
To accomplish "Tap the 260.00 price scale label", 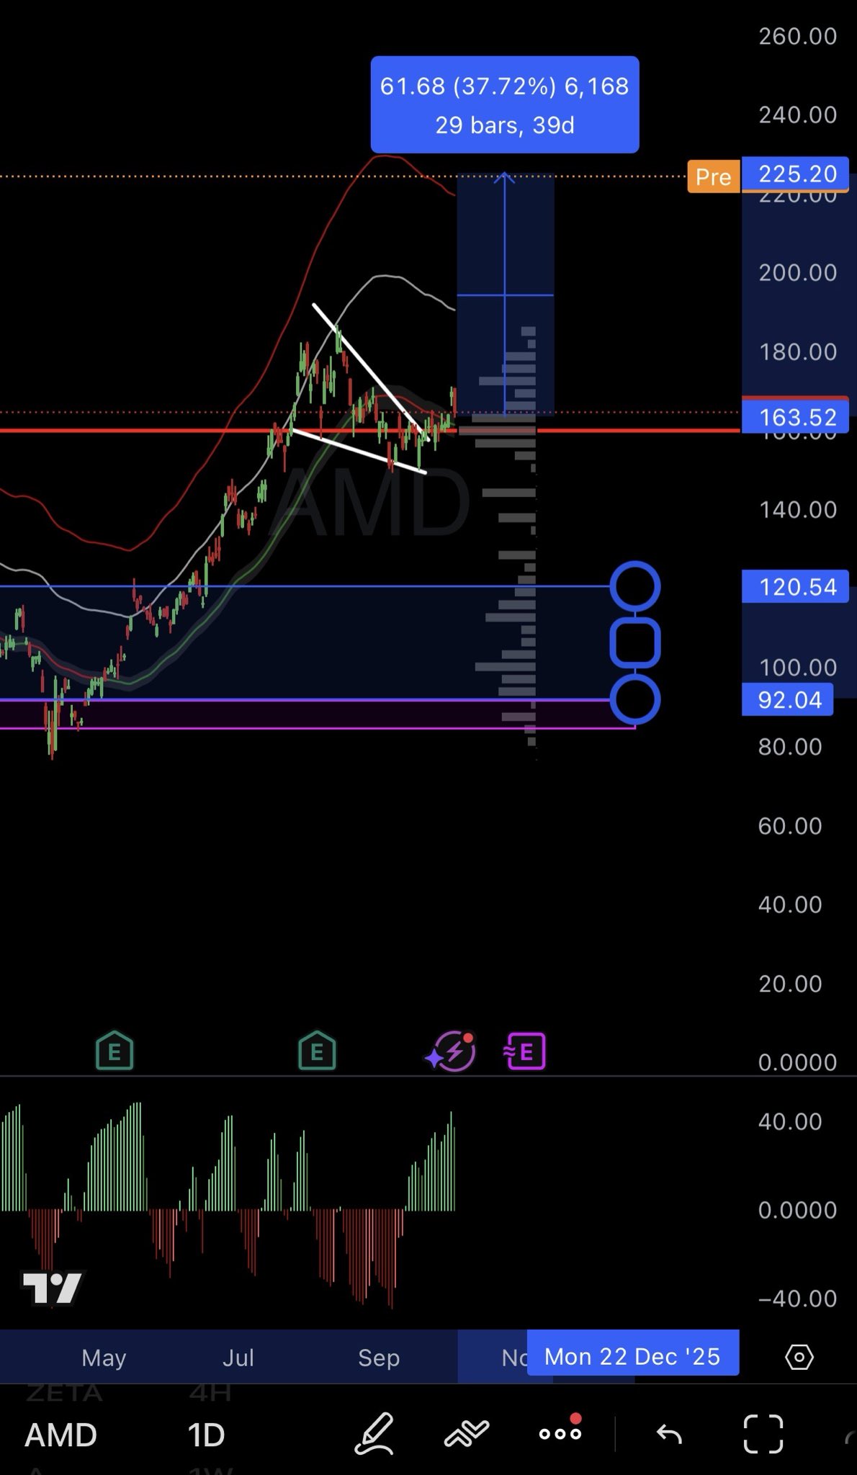I will 797,36.
